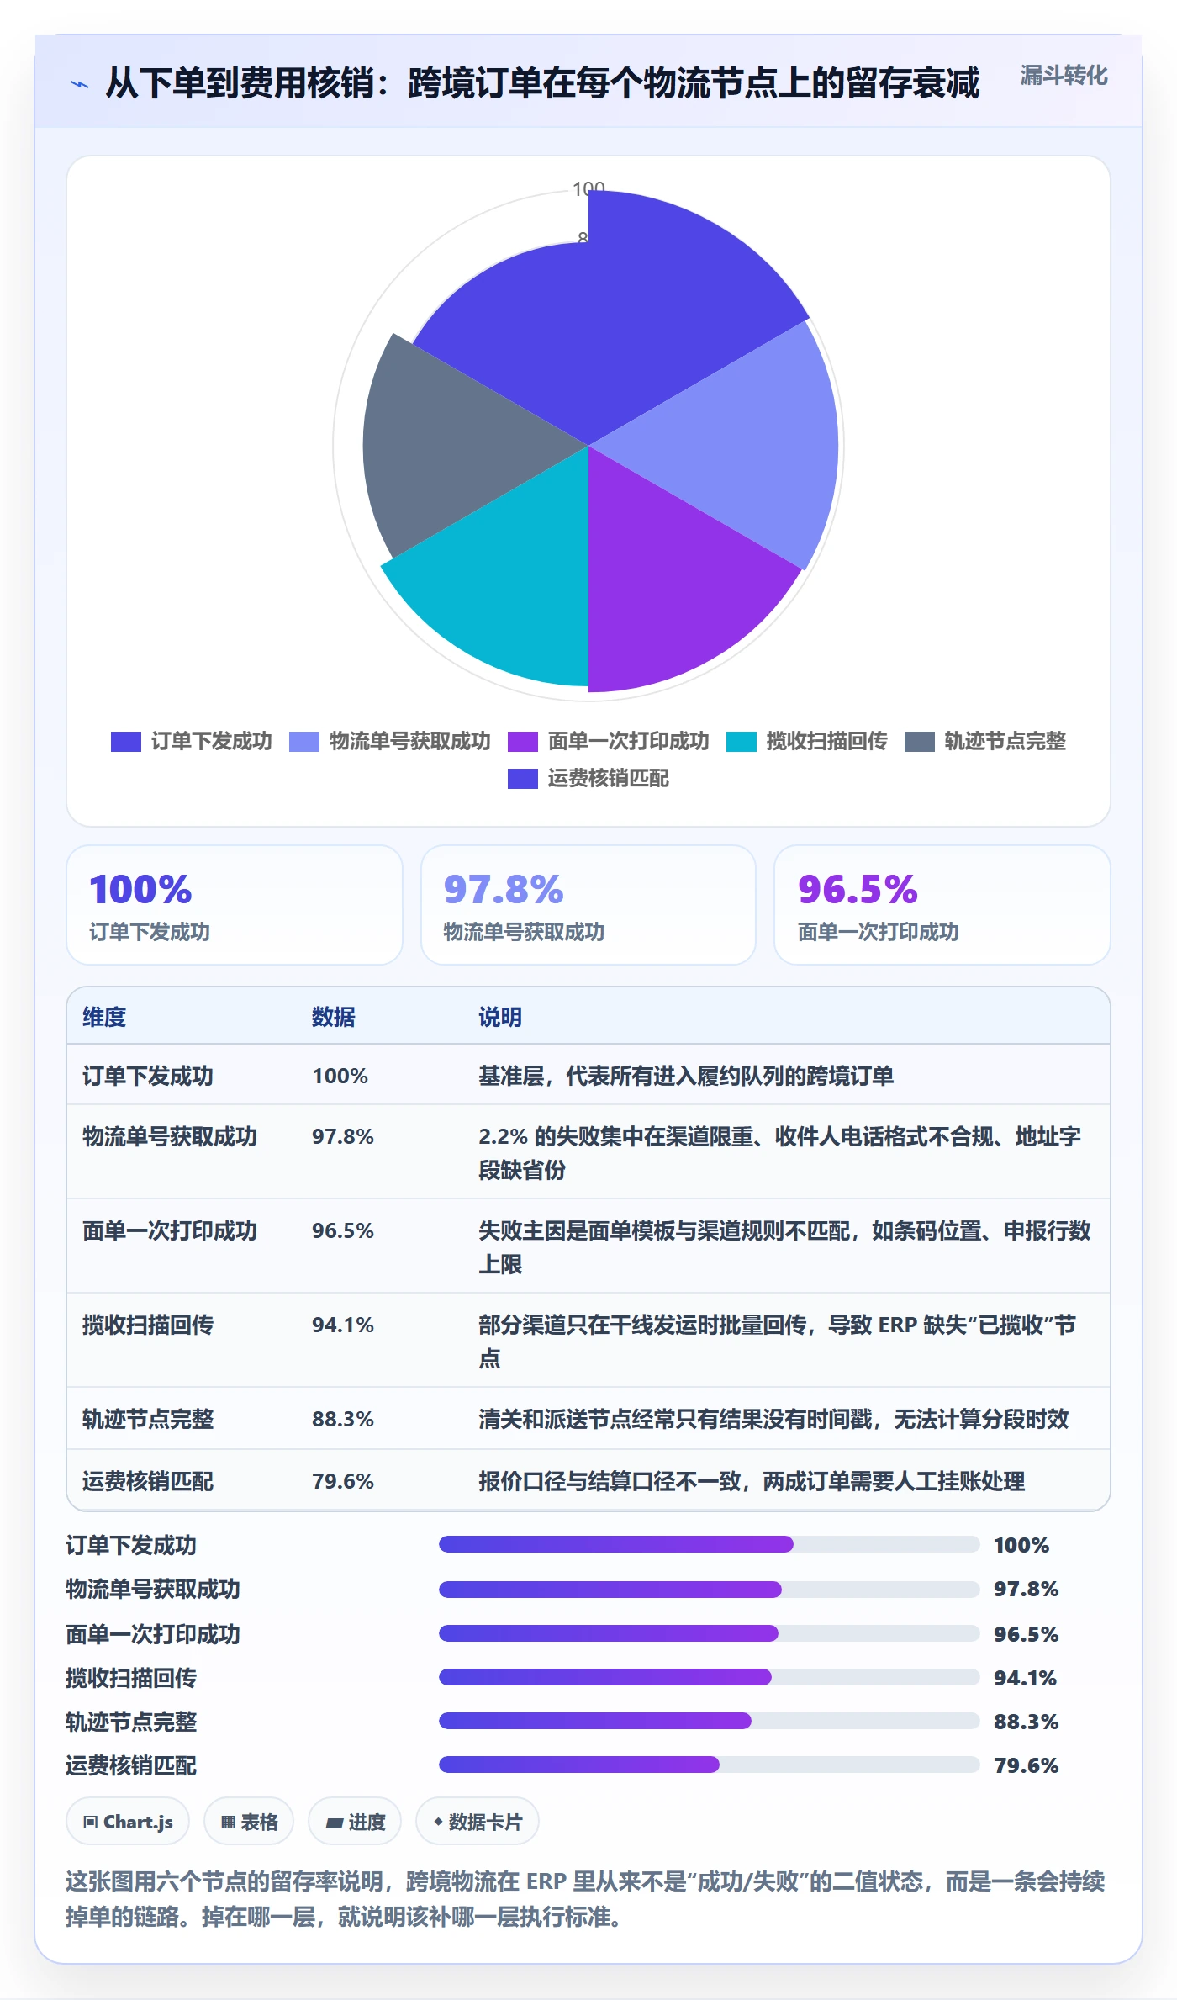The image size is (1177, 2000).
Task: Click the 100 axis label atop chart
Action: pos(588,188)
